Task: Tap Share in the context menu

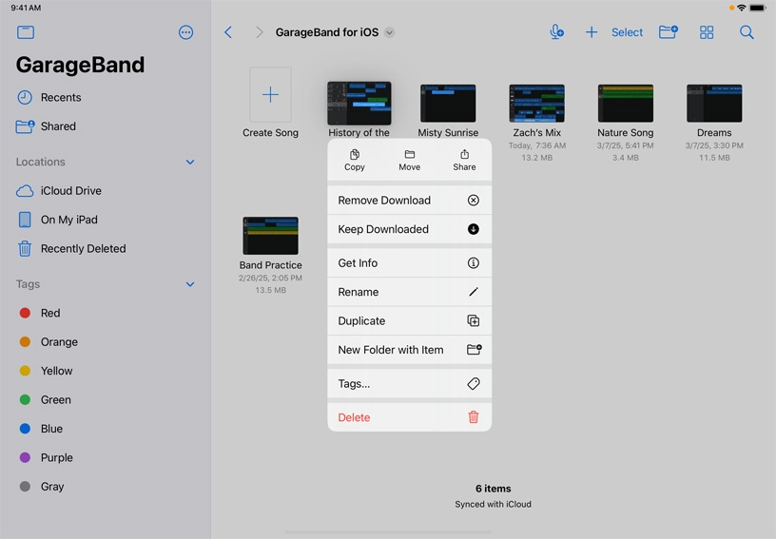Action: pyautogui.click(x=464, y=160)
